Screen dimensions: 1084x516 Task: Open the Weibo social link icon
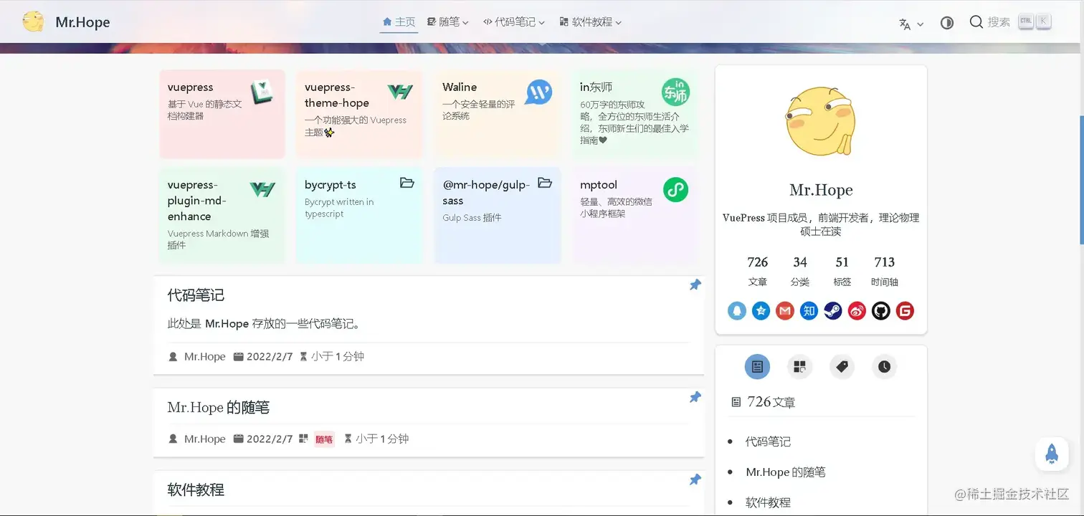(x=857, y=311)
